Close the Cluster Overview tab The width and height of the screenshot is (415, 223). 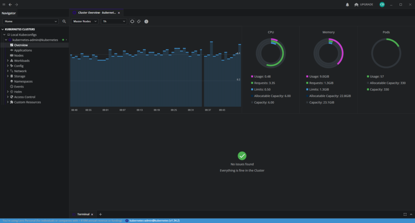(119, 13)
